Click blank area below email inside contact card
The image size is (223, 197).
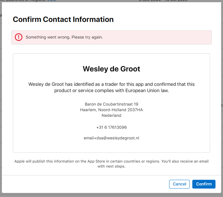(111, 146)
